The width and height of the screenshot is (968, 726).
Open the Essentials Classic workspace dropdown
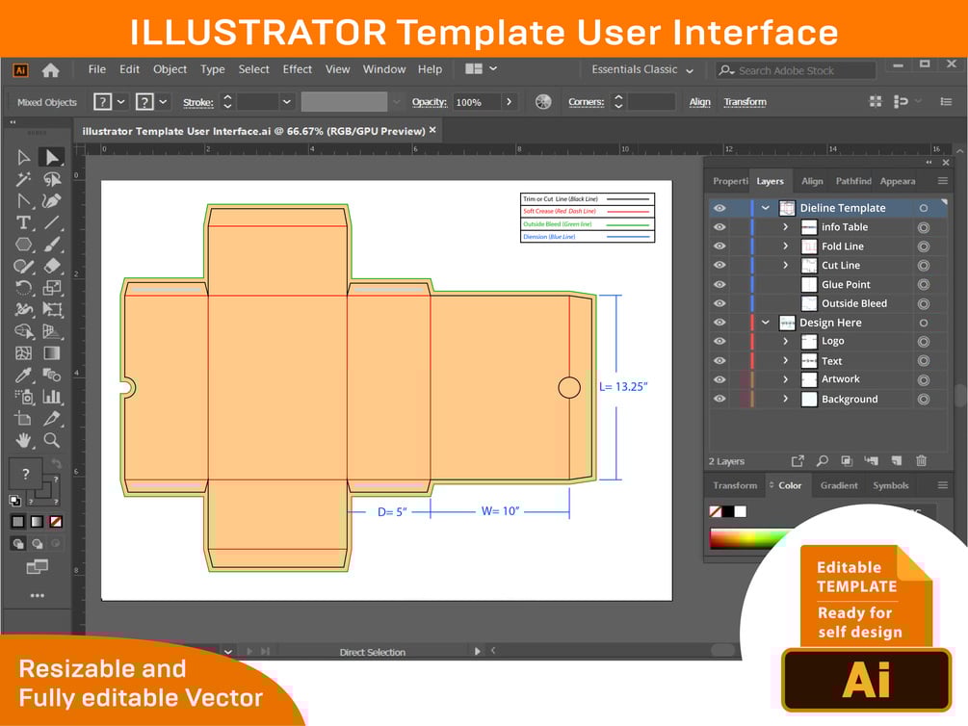pyautogui.click(x=642, y=69)
